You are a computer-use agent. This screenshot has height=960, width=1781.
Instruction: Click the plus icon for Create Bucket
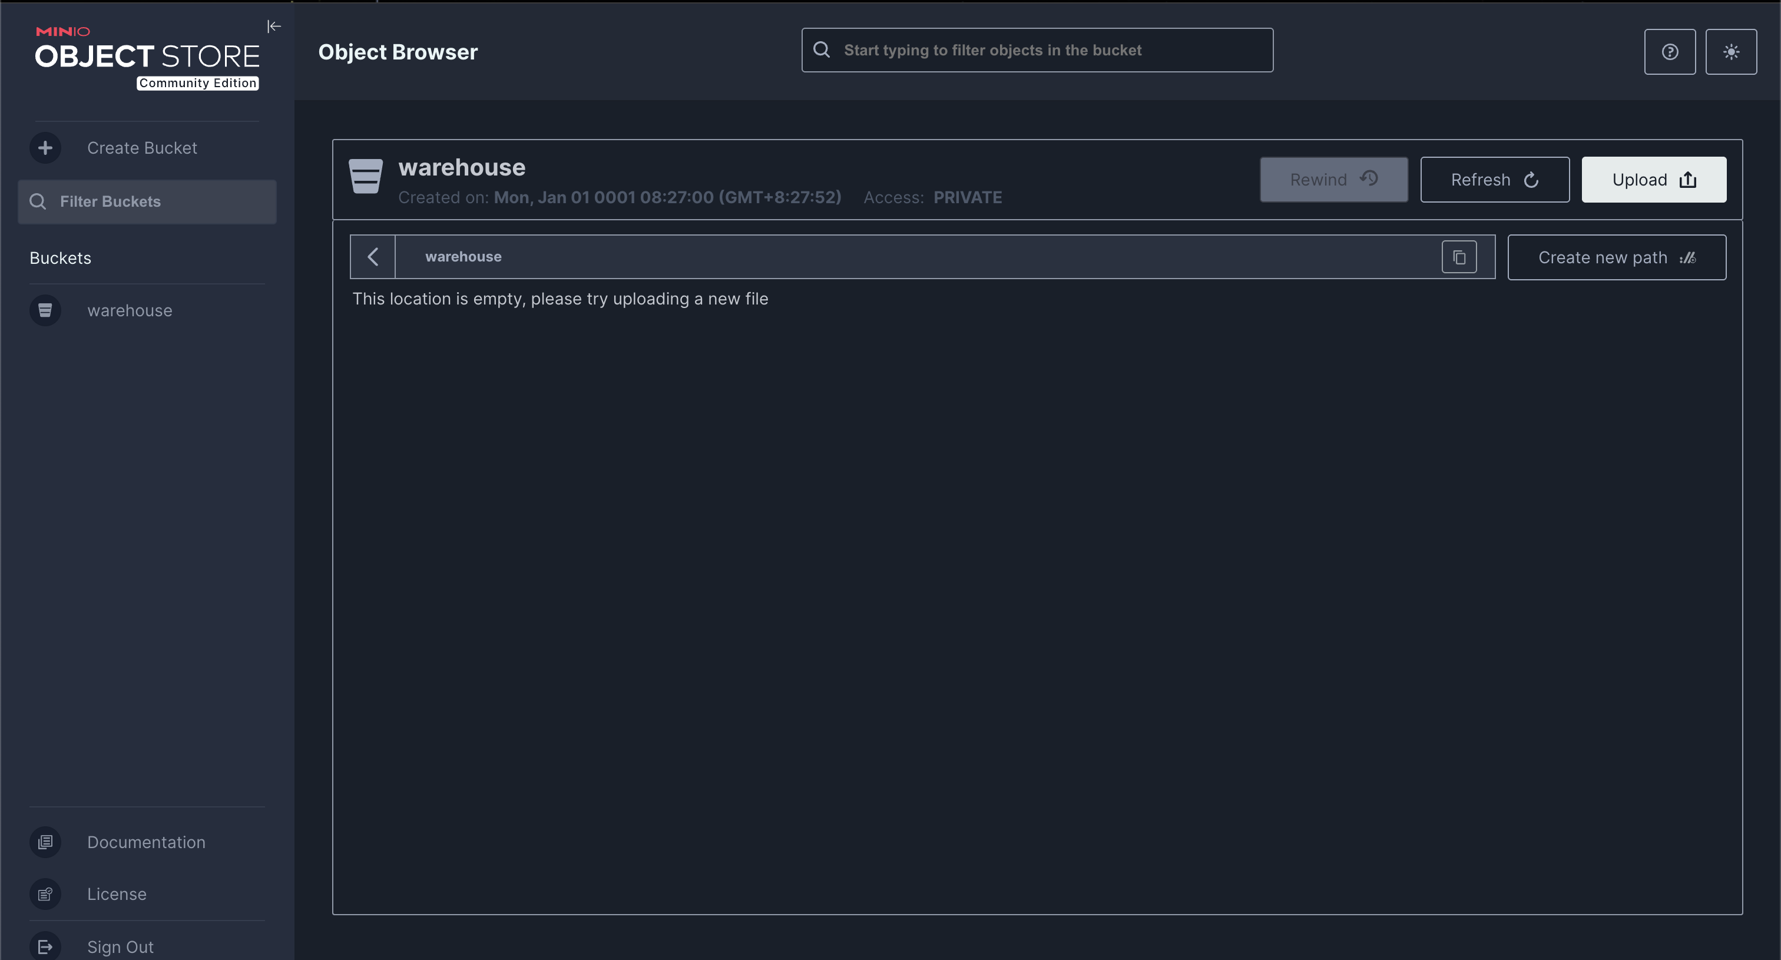(45, 148)
